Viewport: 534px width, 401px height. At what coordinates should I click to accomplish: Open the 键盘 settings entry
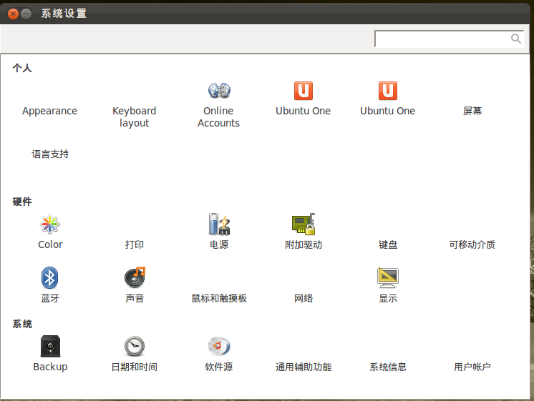pyautogui.click(x=388, y=244)
